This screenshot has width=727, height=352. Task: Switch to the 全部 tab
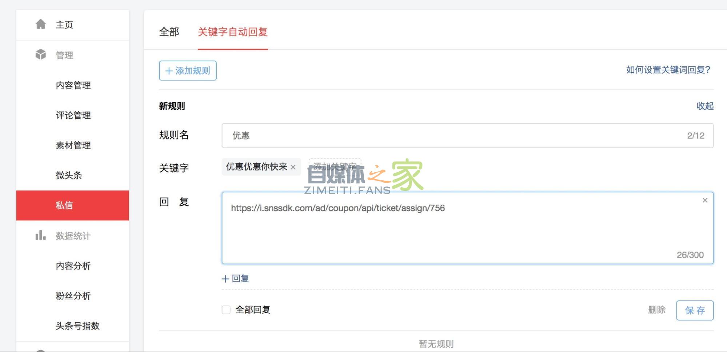pyautogui.click(x=169, y=32)
